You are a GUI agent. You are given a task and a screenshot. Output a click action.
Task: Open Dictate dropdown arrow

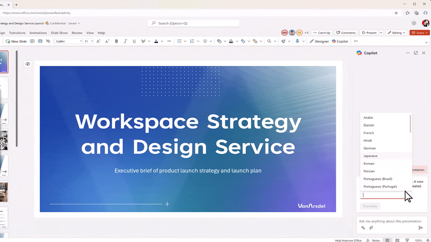(x=303, y=41)
